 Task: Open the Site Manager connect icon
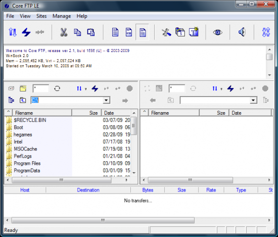(x=13, y=32)
